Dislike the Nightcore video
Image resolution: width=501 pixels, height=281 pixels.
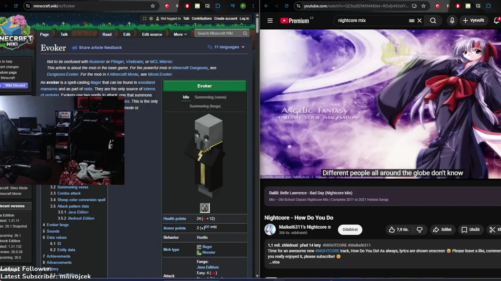click(419, 229)
